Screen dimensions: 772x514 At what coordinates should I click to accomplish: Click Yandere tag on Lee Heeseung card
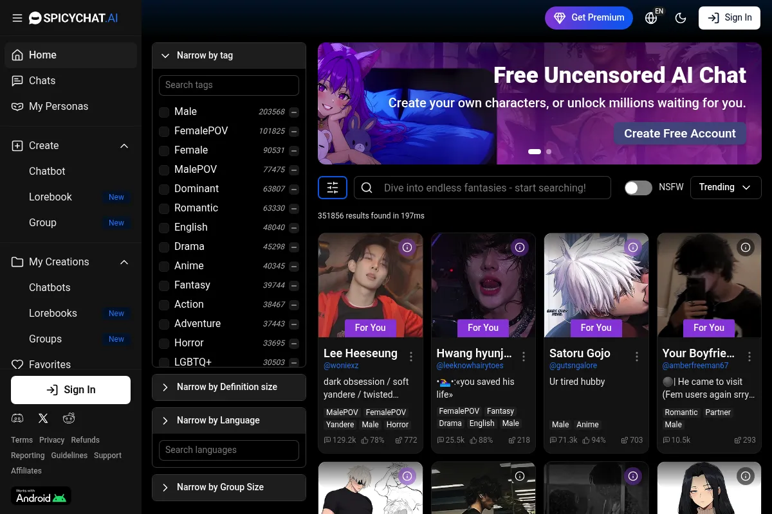coord(340,425)
